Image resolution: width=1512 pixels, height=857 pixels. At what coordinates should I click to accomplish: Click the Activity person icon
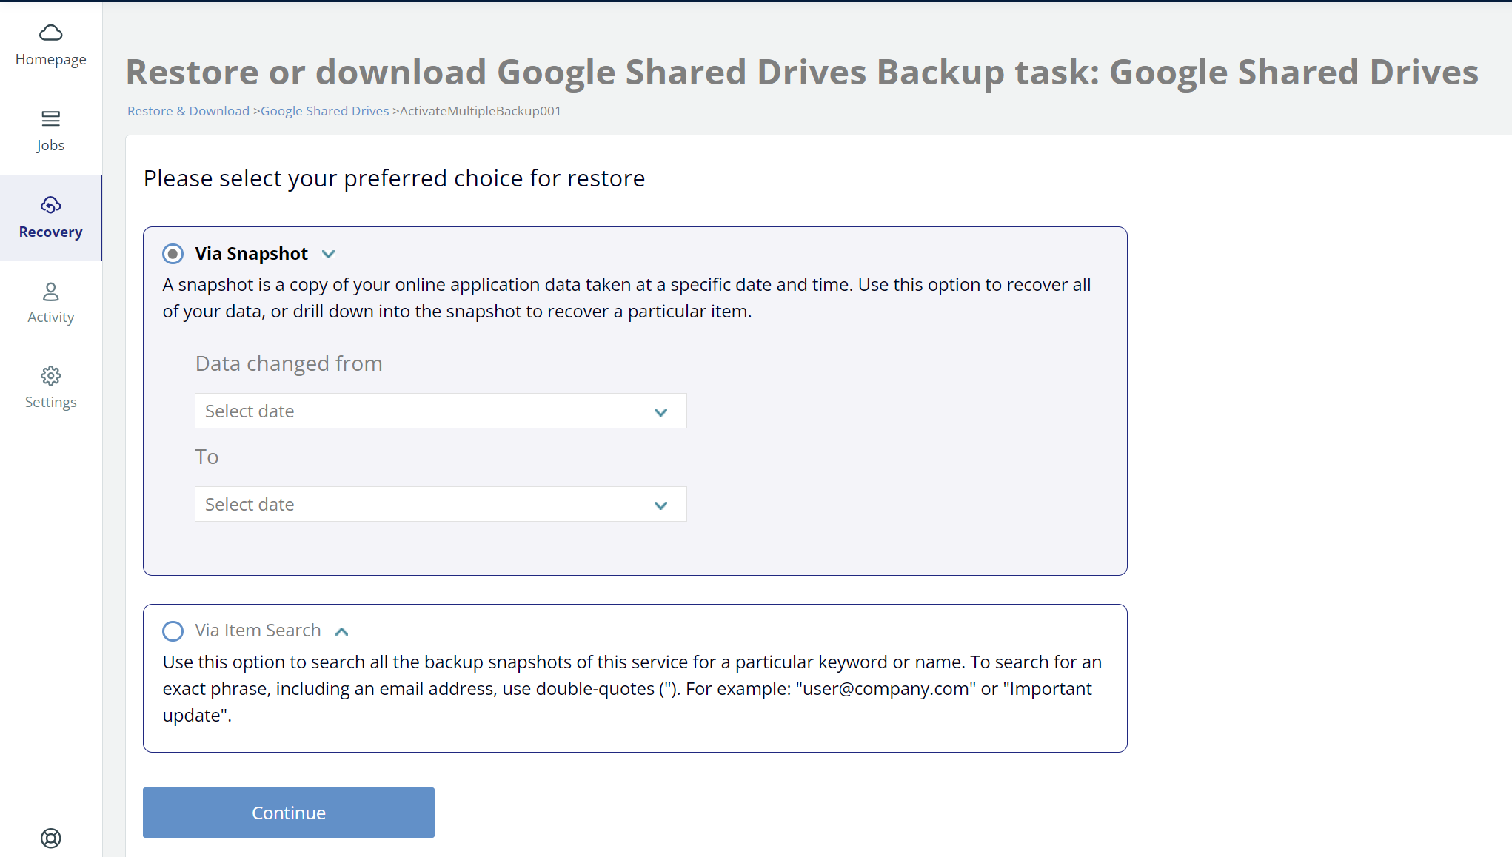point(50,292)
